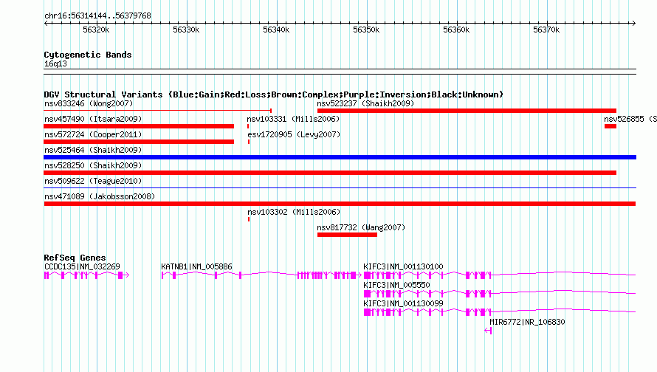Viewport: 657px width, 372px height.
Task: Click the left arrow of the ruler
Action: 46,23
